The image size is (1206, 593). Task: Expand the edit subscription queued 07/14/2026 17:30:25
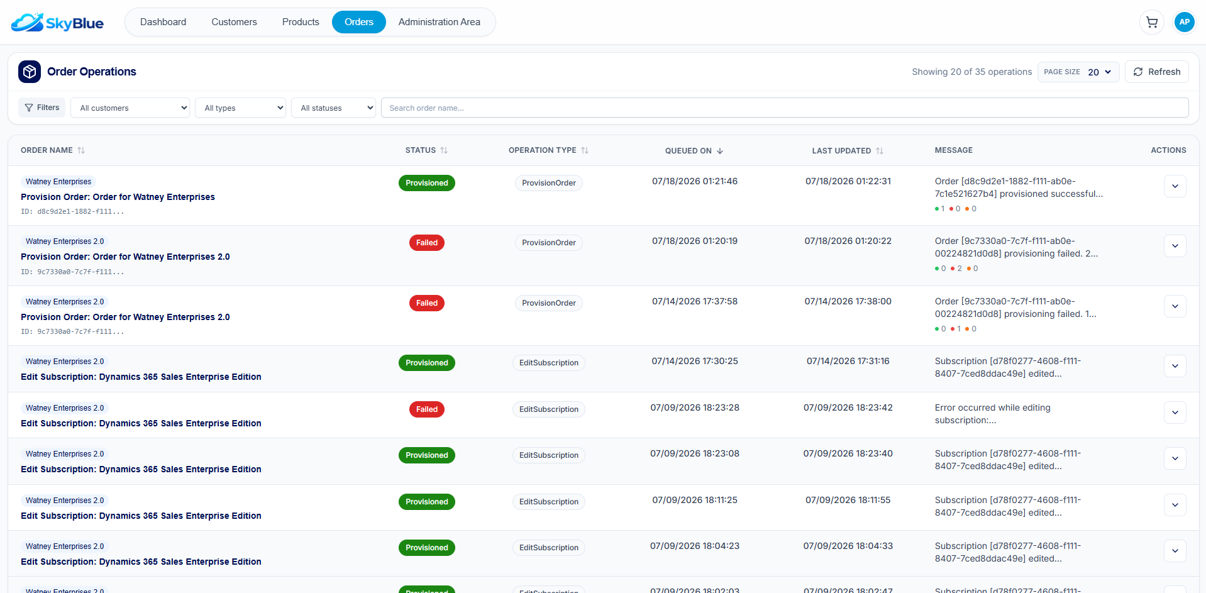1175,366
